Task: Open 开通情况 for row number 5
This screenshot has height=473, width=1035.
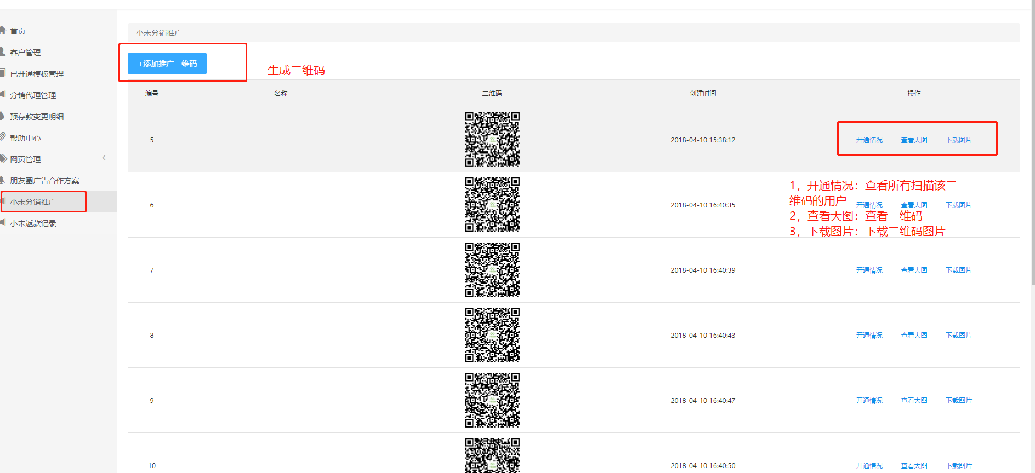Action: (x=869, y=140)
